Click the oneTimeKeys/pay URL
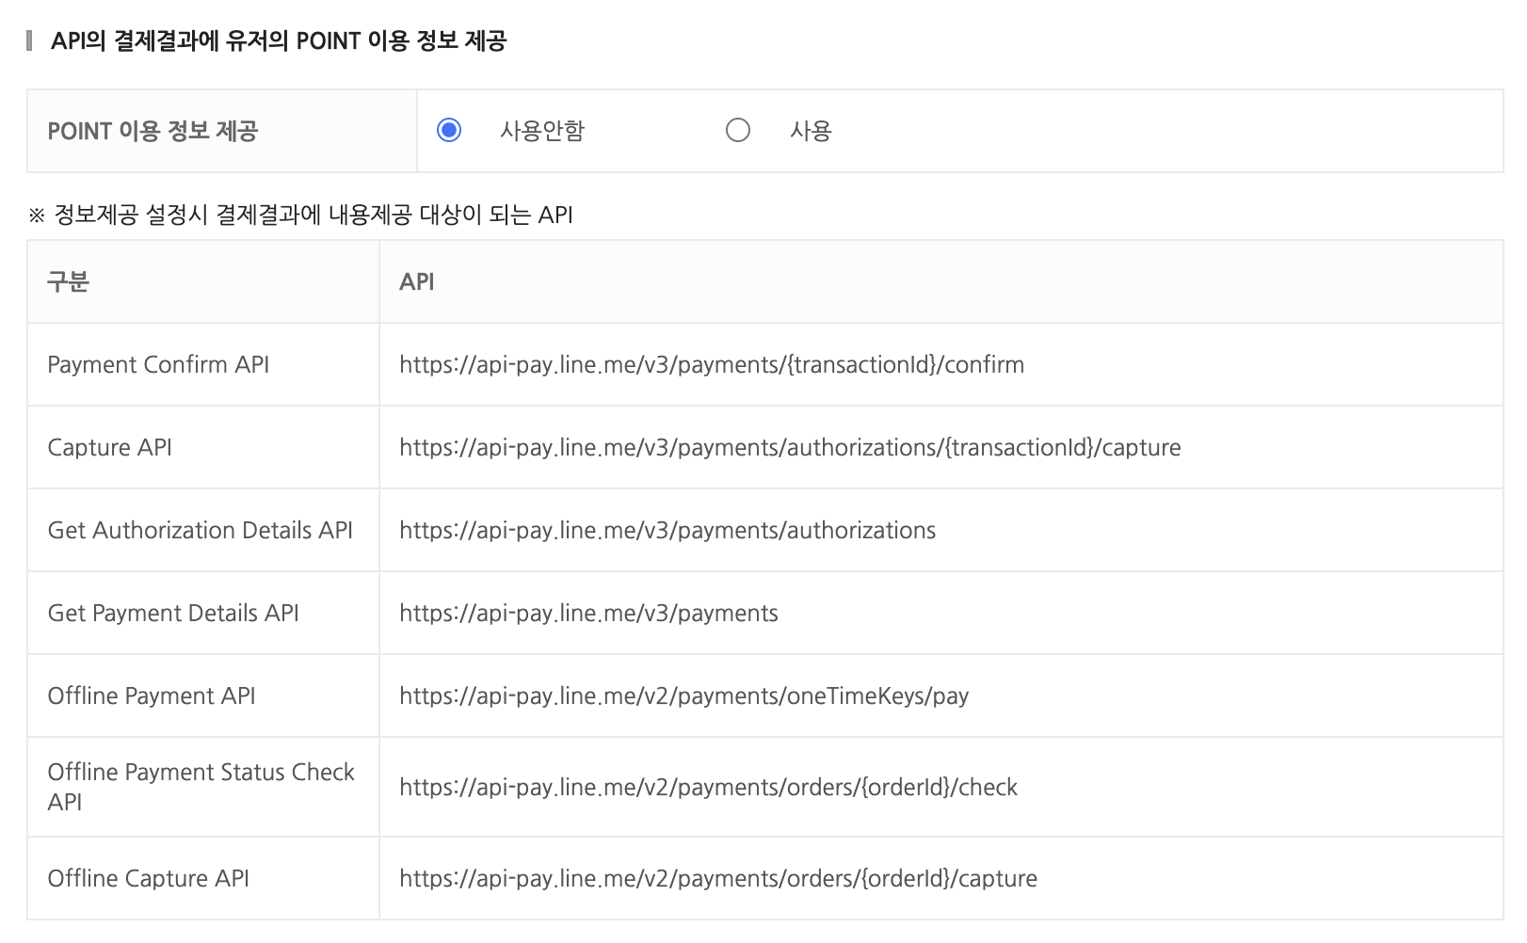Screen dimensions: 1527x943 tap(684, 696)
